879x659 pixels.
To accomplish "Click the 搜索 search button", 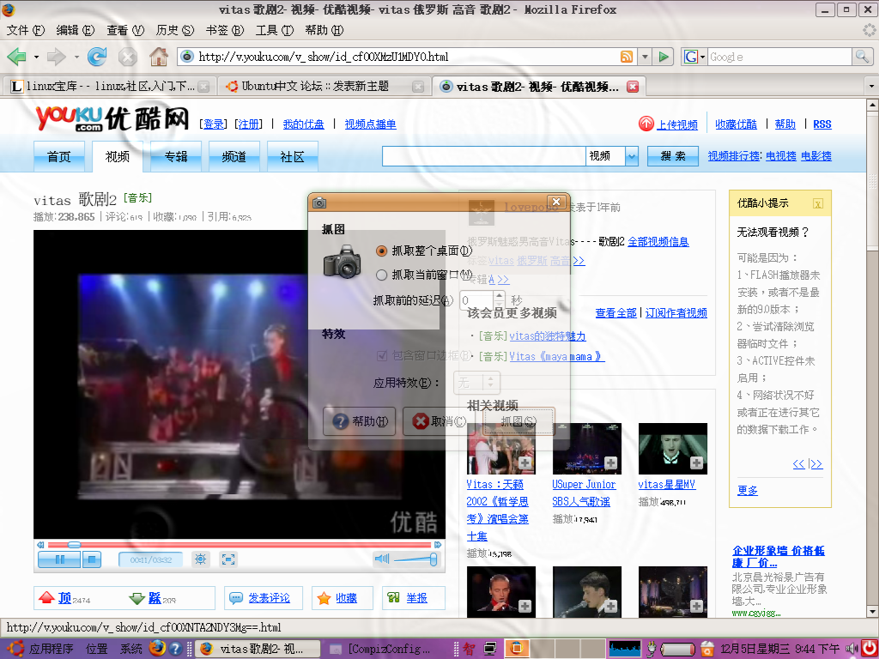I will [673, 156].
